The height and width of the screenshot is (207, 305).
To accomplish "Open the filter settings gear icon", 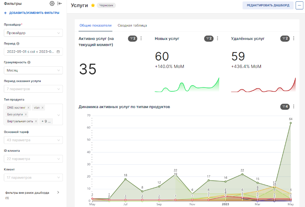I will coord(52,3).
